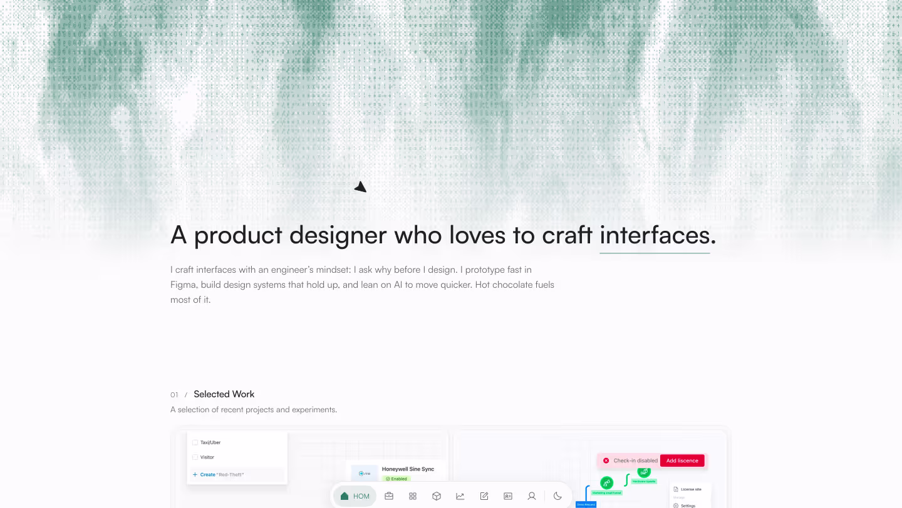Open the ID card icon in dock
This screenshot has height=508, width=902.
click(508, 496)
